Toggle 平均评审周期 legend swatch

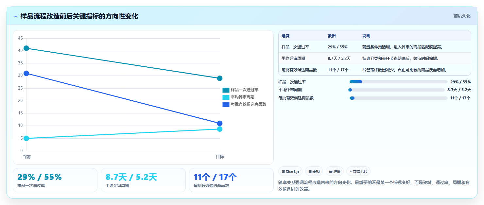226,97
